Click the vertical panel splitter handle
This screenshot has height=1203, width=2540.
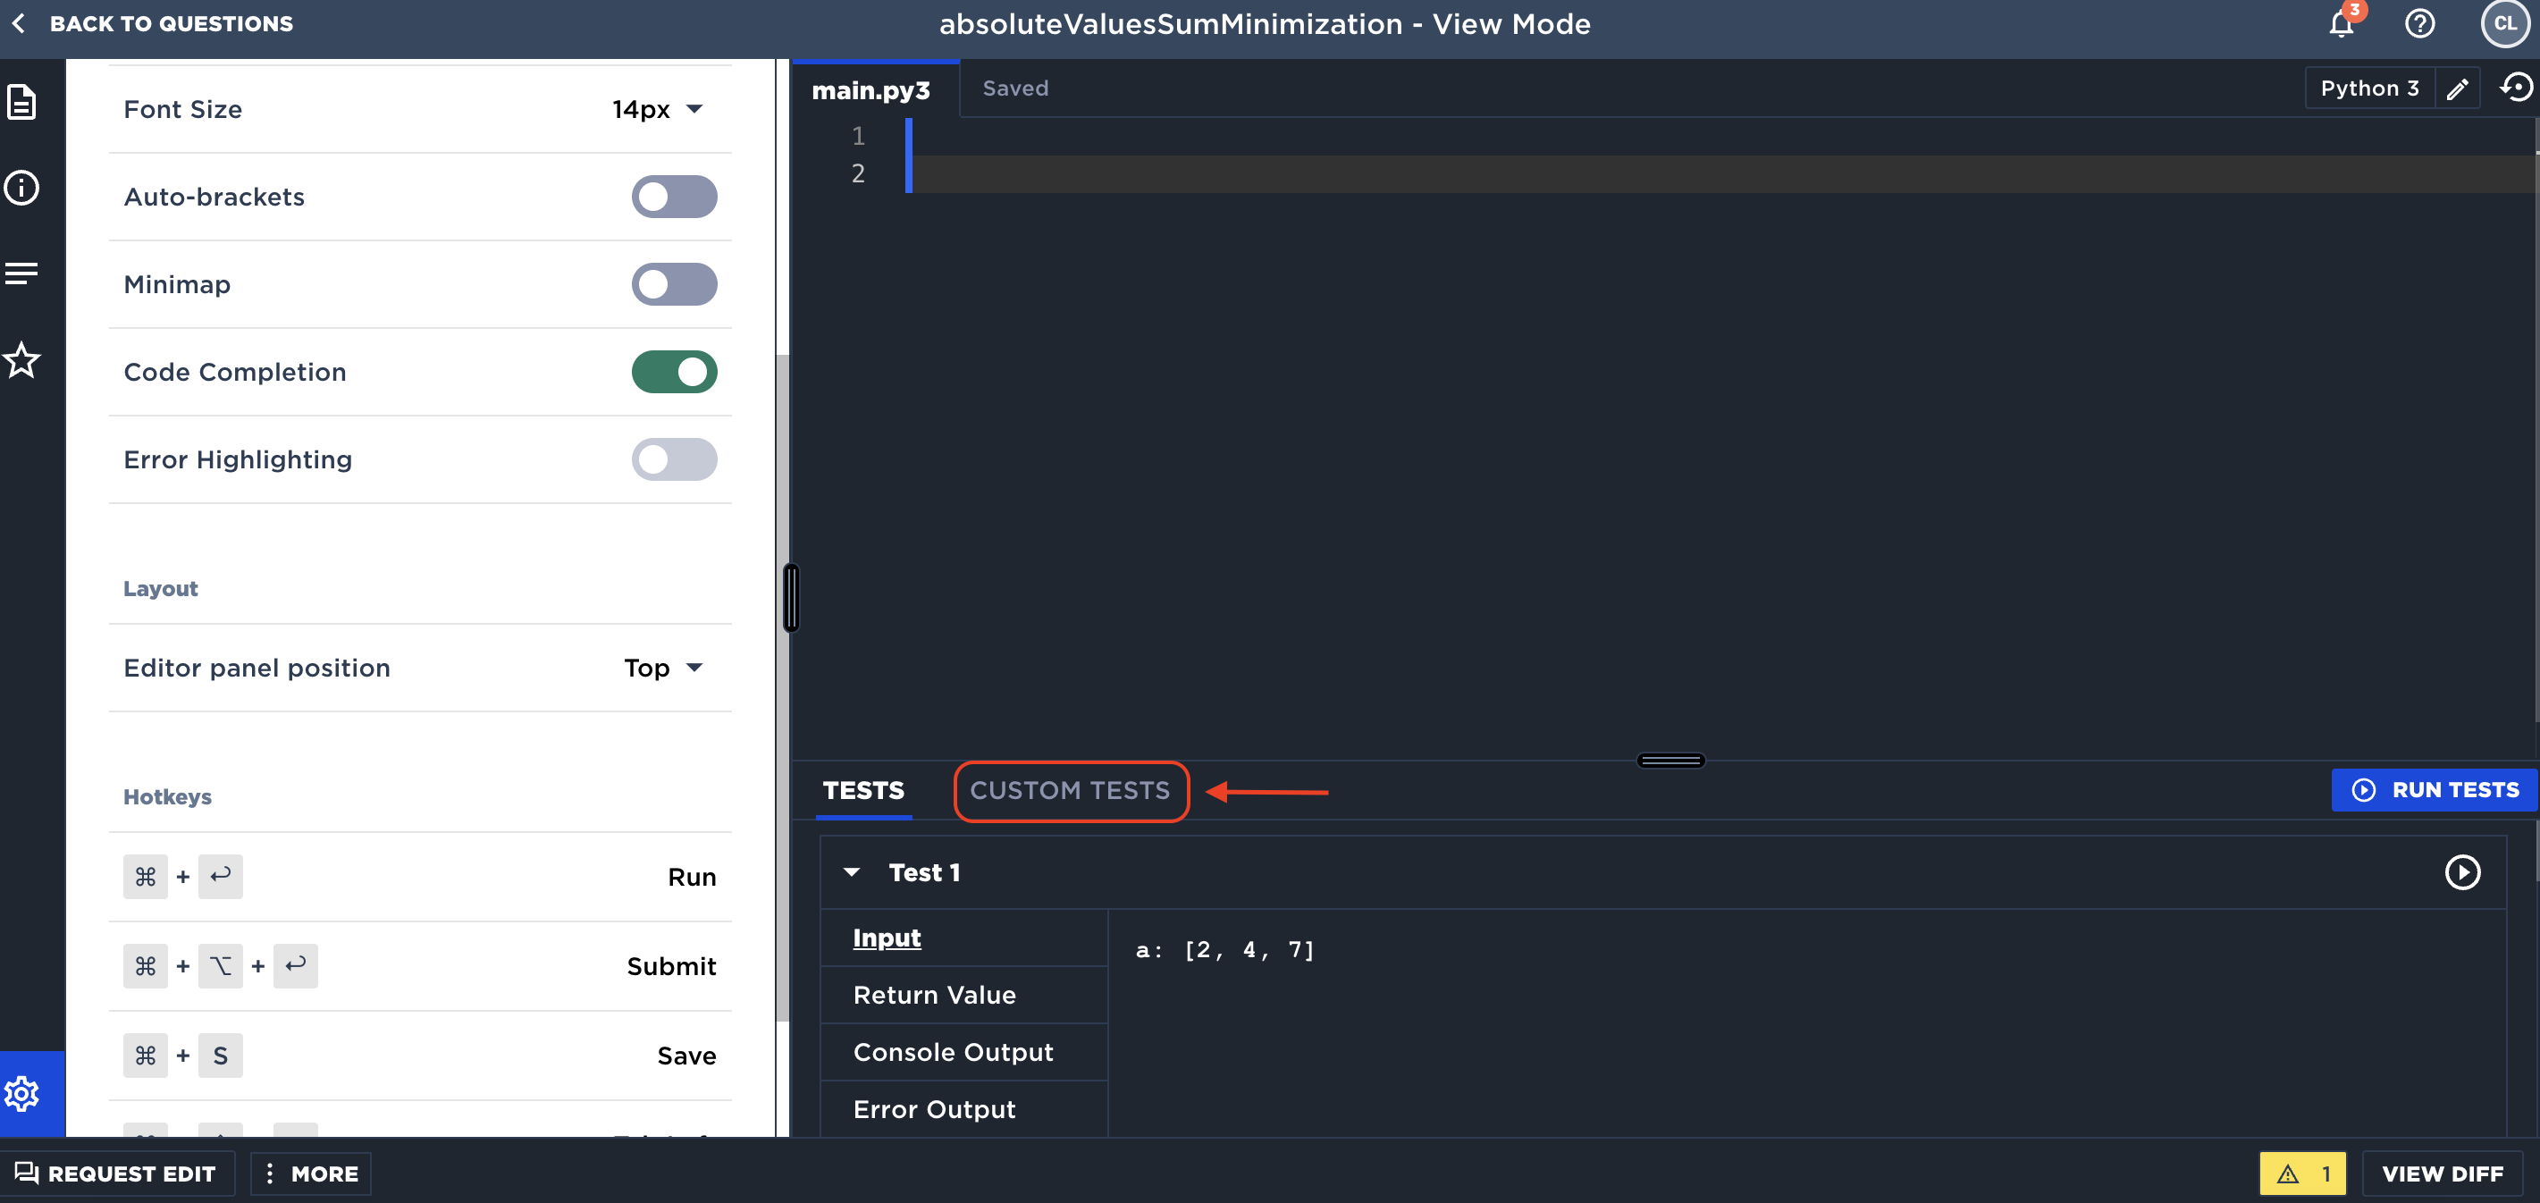click(791, 598)
